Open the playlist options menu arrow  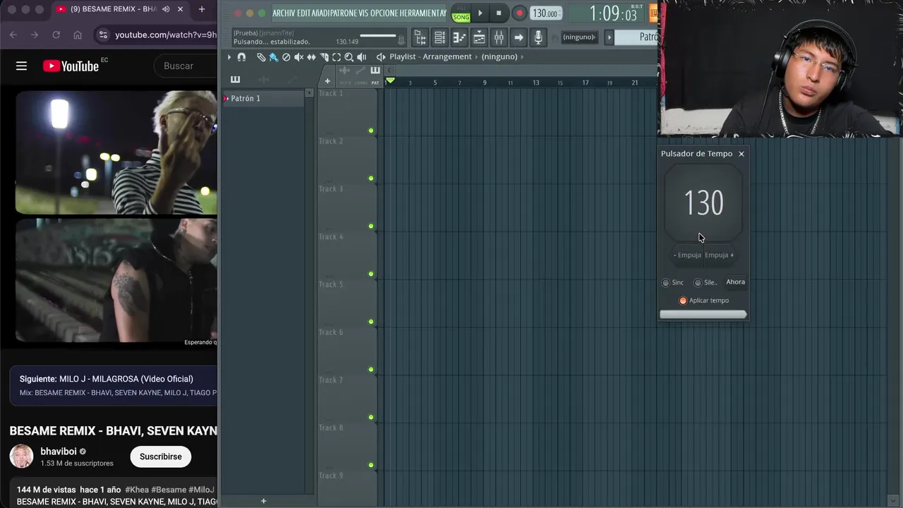[229, 57]
